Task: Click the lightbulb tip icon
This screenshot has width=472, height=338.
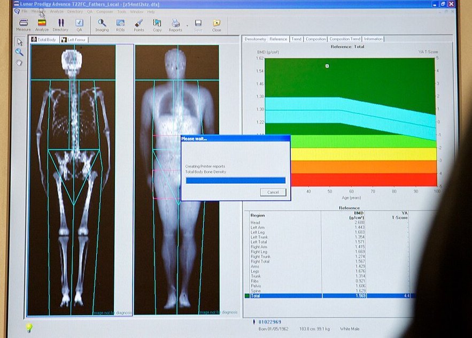Action: pyautogui.click(x=28, y=328)
